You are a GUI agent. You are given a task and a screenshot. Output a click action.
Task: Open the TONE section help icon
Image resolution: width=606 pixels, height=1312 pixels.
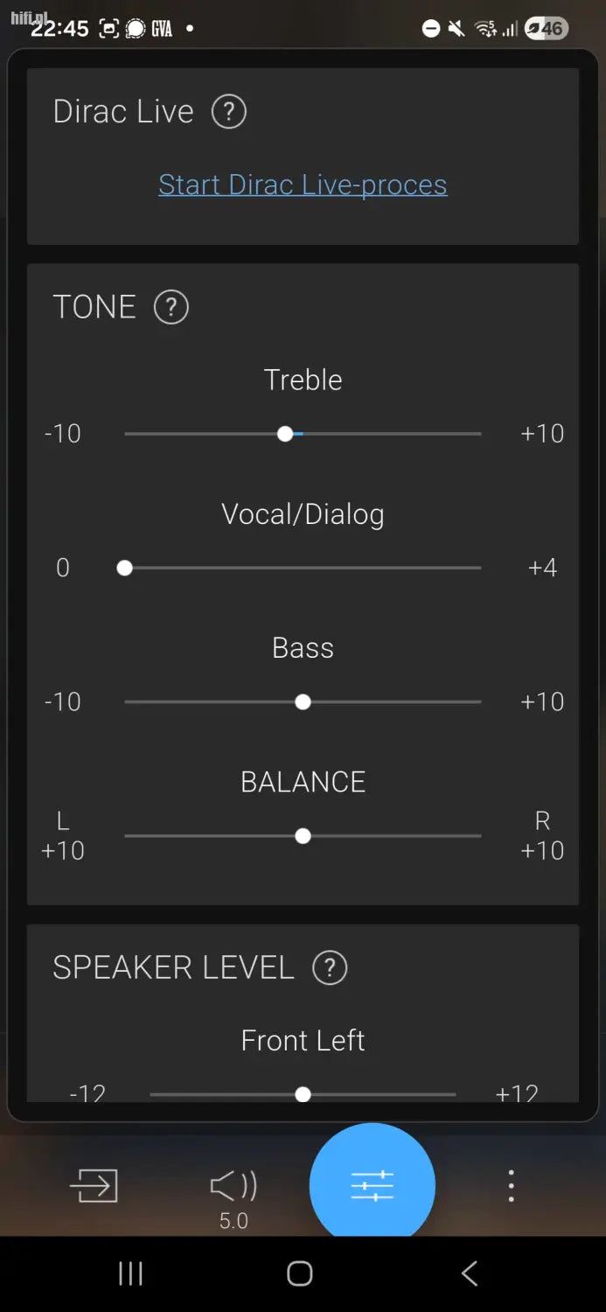click(171, 307)
